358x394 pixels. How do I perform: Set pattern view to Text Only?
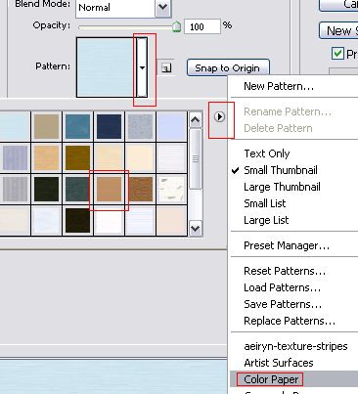tap(267, 153)
